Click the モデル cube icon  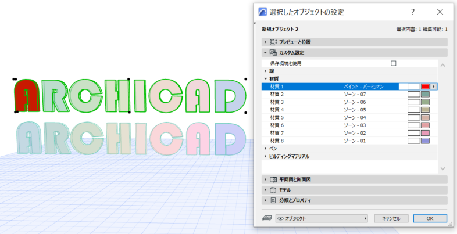pyautogui.click(x=273, y=190)
